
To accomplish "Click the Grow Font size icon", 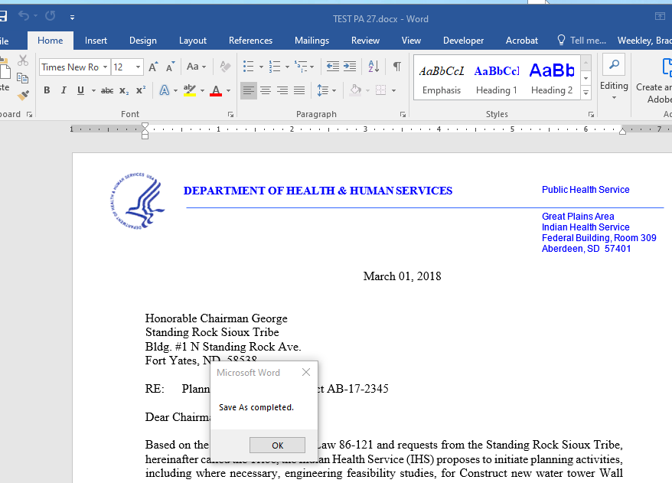I will point(153,67).
